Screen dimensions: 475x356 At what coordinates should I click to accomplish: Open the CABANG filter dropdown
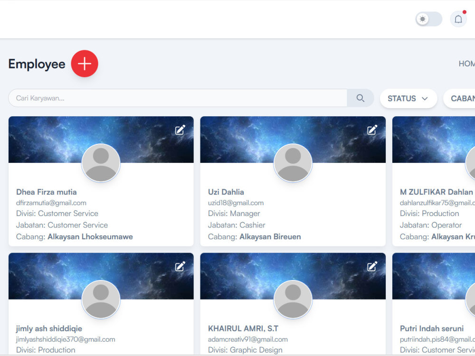click(x=459, y=98)
